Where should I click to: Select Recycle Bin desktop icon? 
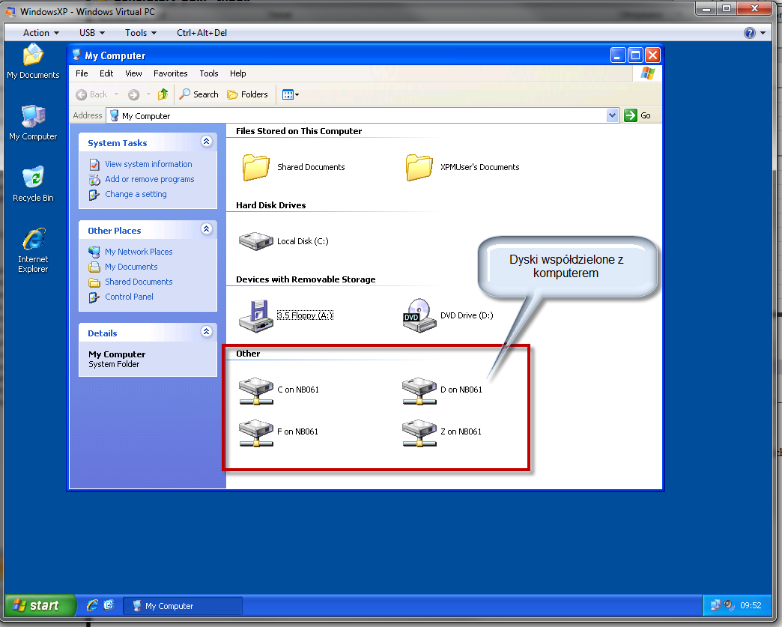pos(33,184)
